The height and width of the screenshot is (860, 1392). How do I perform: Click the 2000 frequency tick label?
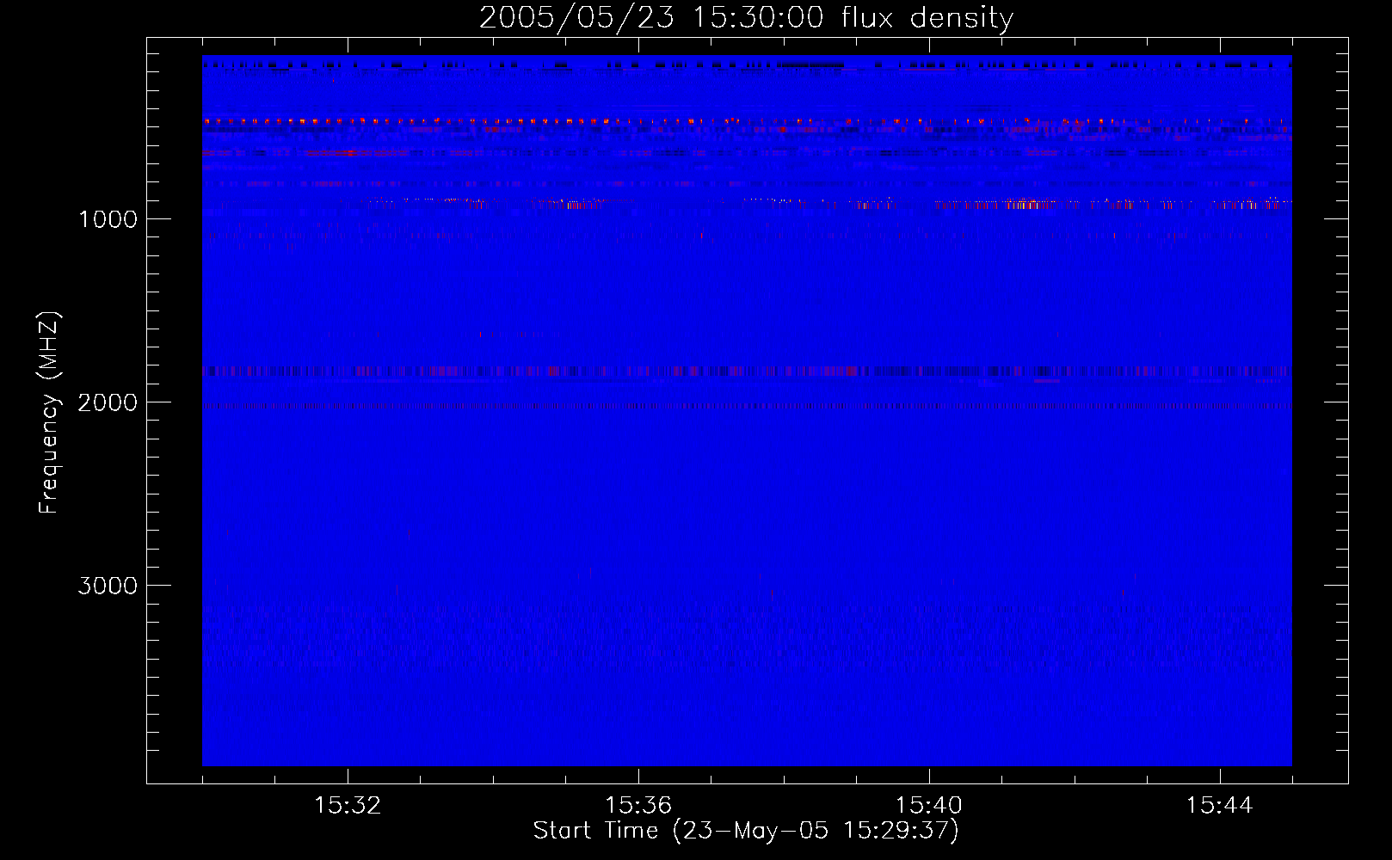pyautogui.click(x=108, y=402)
